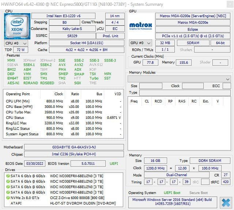Viewport: 234px width, 210px height.
Task: Click the Matrox MGA-G200e (ServerEngines) [NEC] field
Action: (193, 16)
